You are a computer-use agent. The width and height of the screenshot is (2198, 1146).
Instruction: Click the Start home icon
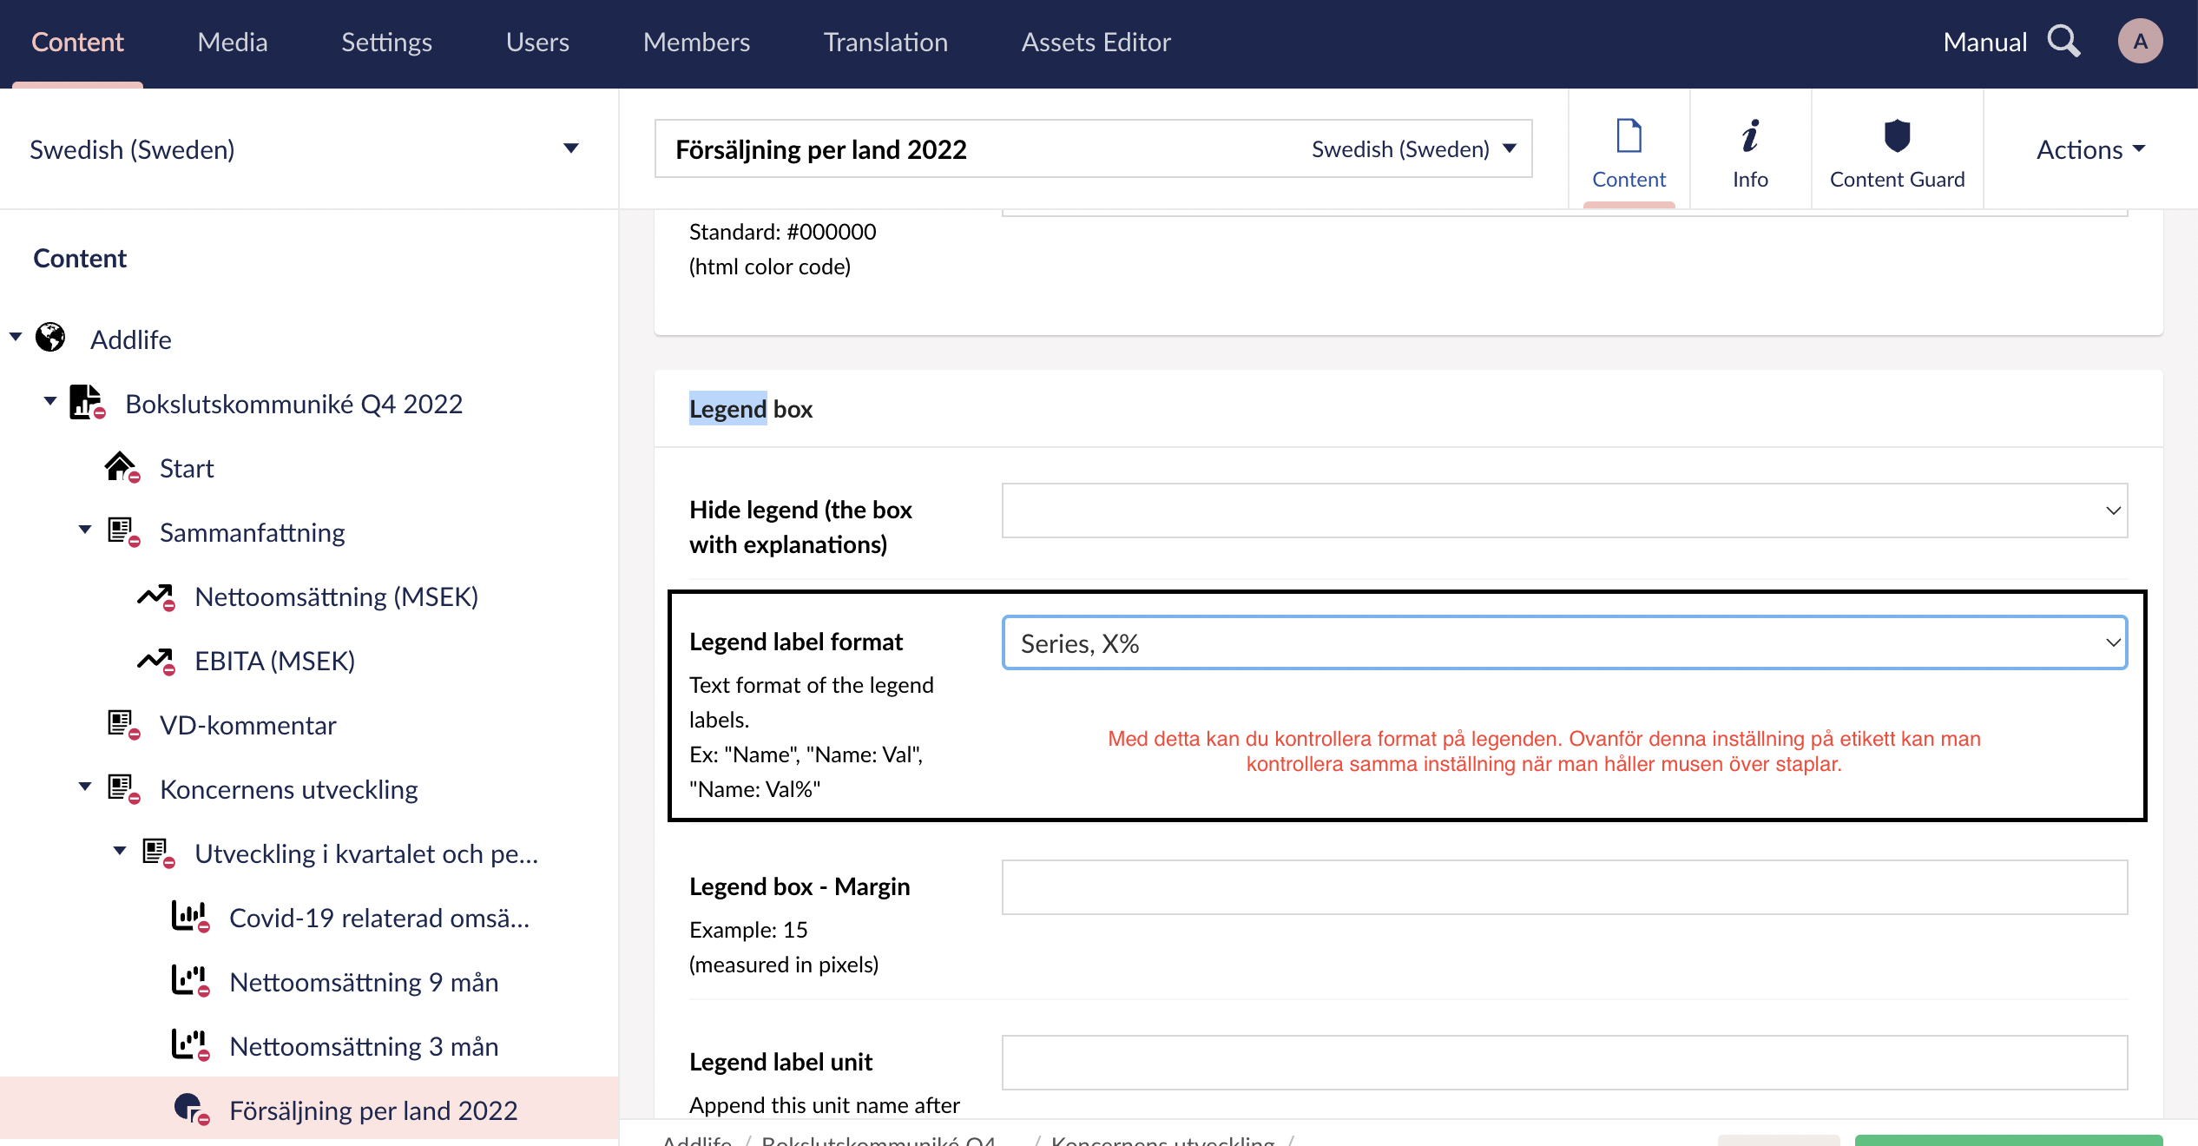121,467
